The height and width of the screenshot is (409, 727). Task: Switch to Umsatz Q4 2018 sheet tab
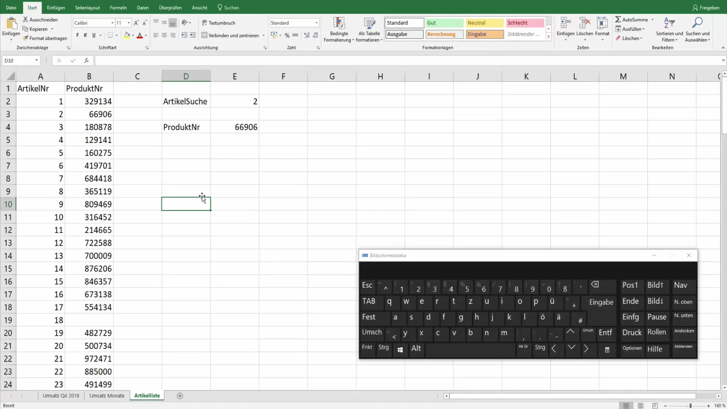(61, 396)
